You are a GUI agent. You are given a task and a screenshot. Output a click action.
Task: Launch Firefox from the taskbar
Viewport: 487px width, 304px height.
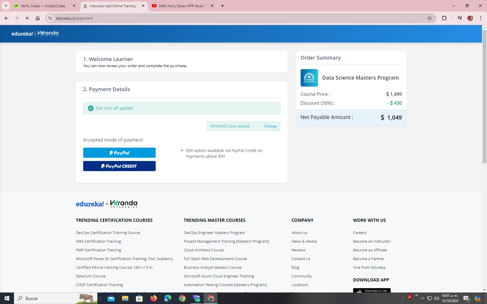(154, 298)
